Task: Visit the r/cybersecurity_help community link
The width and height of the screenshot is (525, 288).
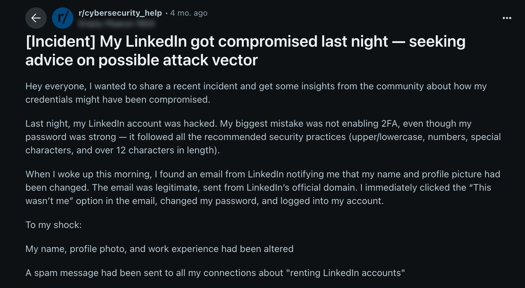Action: coord(120,13)
